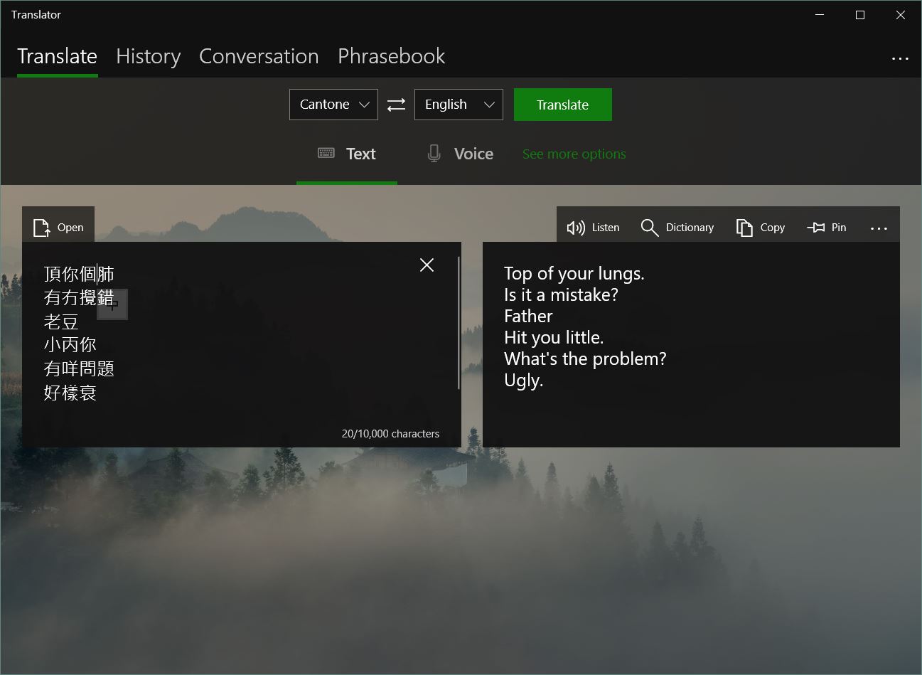The width and height of the screenshot is (922, 675).
Task: Open the app menu ellipsis at top right
Action: click(x=900, y=59)
